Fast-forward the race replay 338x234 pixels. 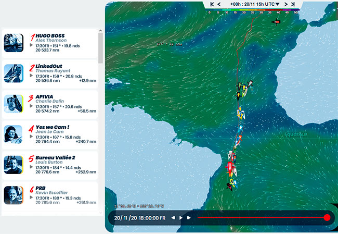click(189, 218)
